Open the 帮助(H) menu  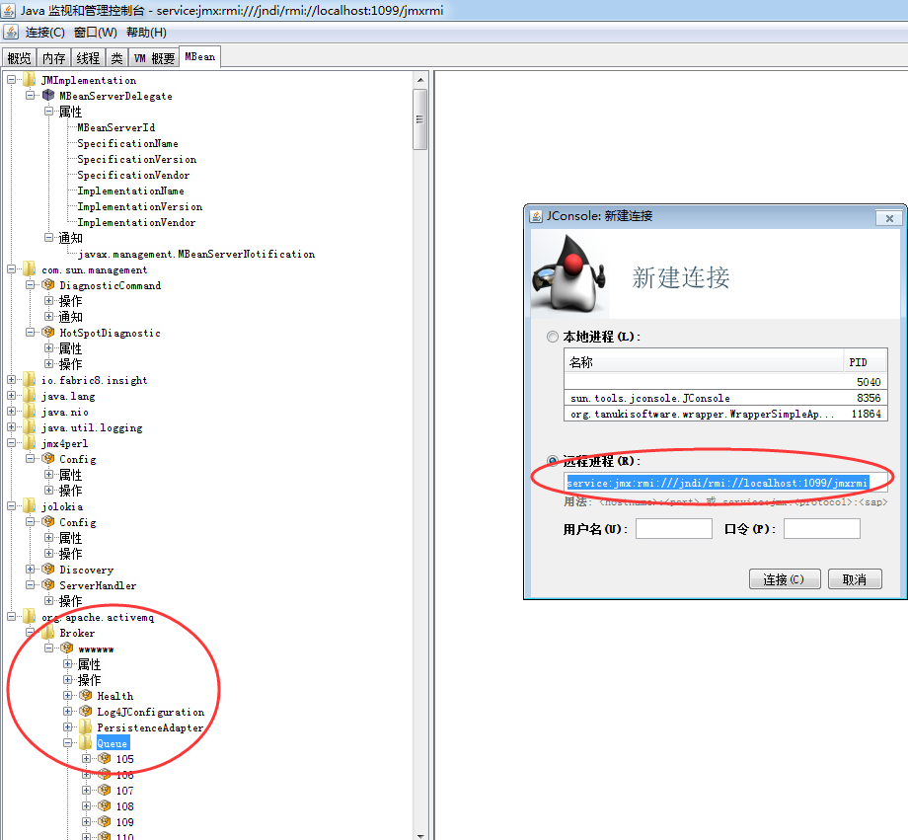click(x=146, y=33)
